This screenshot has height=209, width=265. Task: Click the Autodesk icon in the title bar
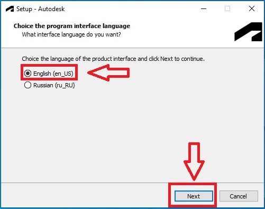(x=10, y=9)
